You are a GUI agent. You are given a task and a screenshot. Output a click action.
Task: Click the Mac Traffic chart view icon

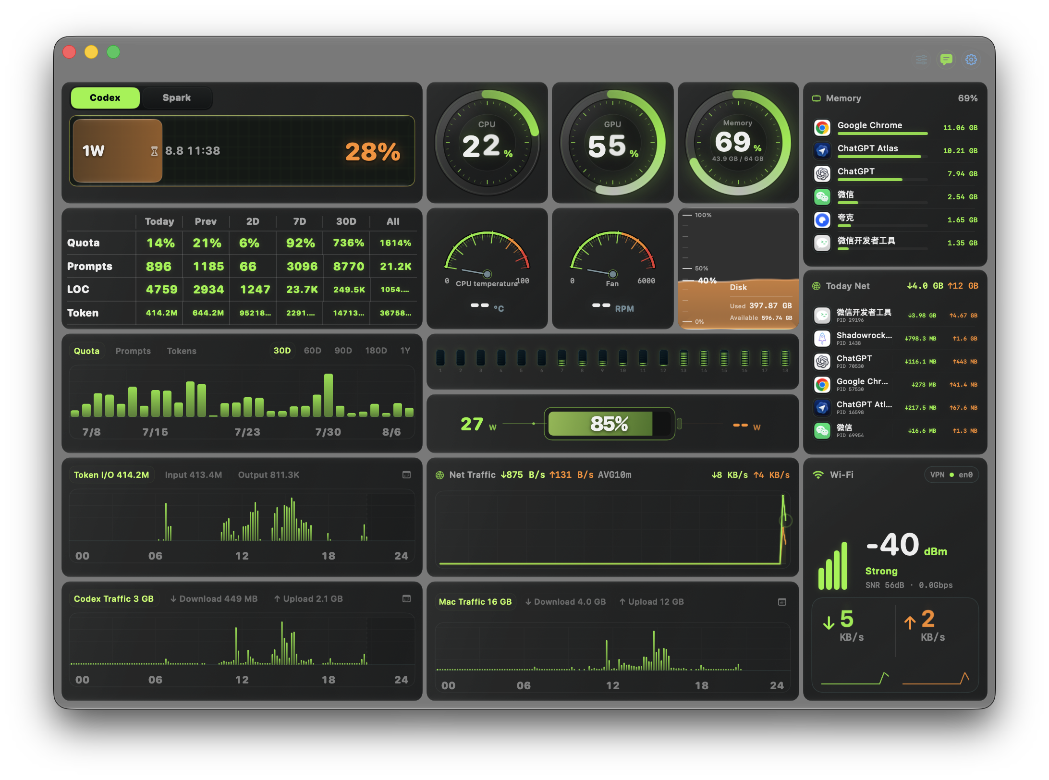point(782,602)
